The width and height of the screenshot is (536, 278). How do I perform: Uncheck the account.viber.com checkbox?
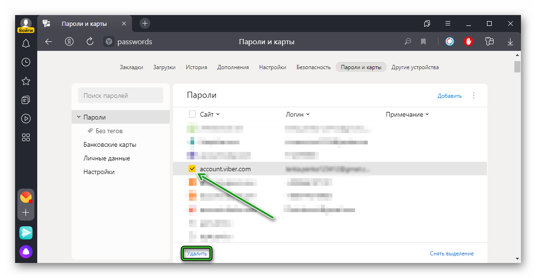192,169
